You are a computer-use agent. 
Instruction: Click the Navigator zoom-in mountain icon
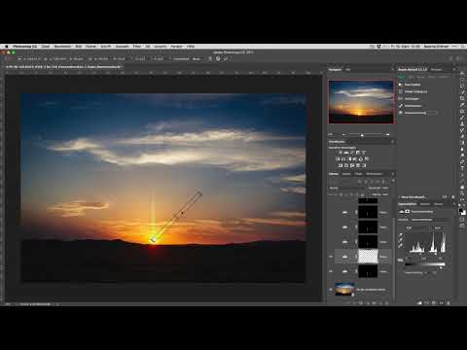coord(387,134)
